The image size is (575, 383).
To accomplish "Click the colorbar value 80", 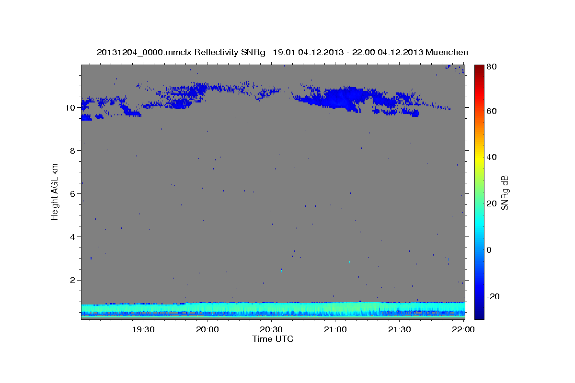I will coord(492,67).
